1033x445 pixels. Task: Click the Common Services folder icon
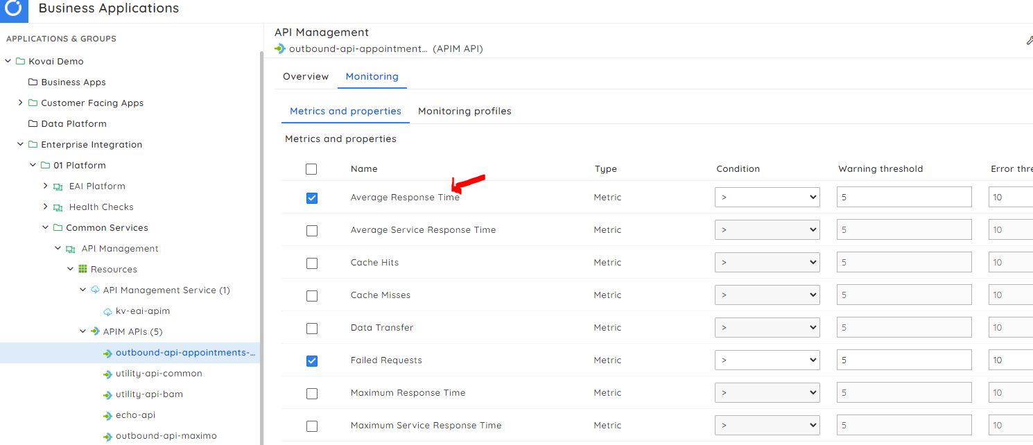click(x=58, y=227)
